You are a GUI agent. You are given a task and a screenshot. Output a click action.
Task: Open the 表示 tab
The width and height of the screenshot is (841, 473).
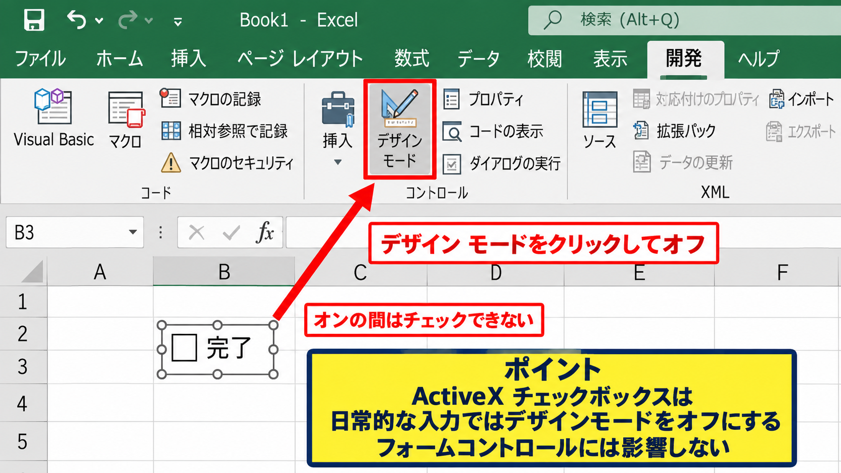tap(610, 58)
